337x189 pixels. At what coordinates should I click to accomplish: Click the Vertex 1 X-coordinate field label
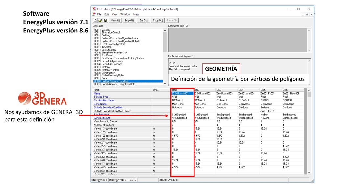pos(105,129)
